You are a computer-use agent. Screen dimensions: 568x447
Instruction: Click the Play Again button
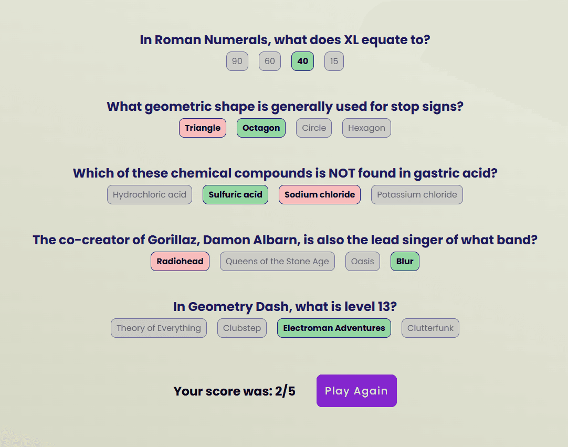pos(356,391)
